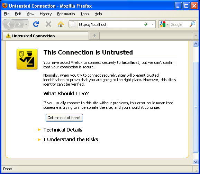Click the https://localhost address field
This screenshot has width=200, height=174.
(x=110, y=25)
